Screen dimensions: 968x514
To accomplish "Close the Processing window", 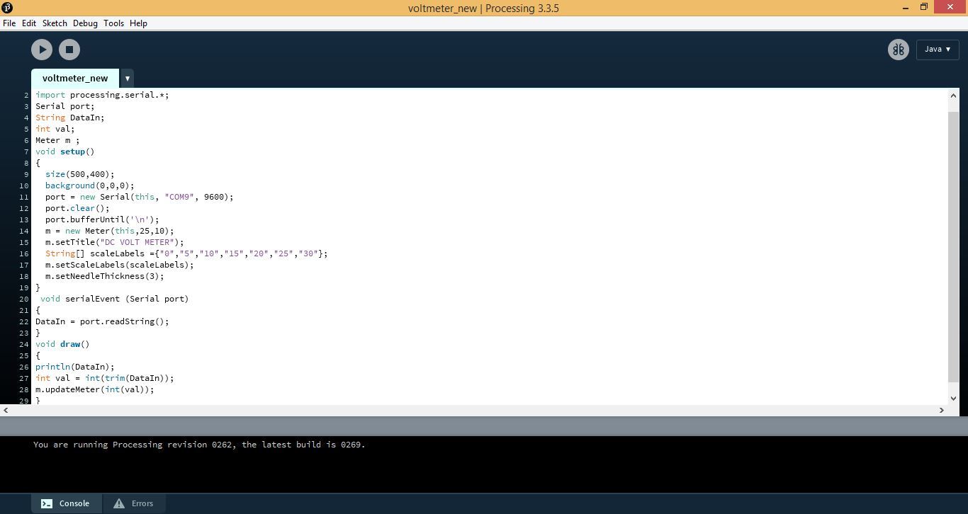I will pos(951,8).
